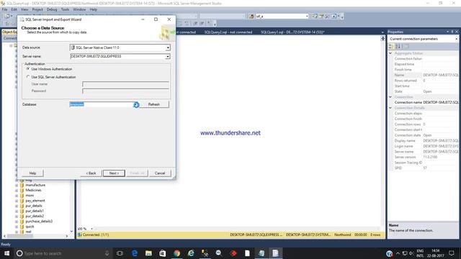This screenshot has width=461, height=259.
Task: Open the Server name dropdown
Action: pyautogui.click(x=168, y=56)
